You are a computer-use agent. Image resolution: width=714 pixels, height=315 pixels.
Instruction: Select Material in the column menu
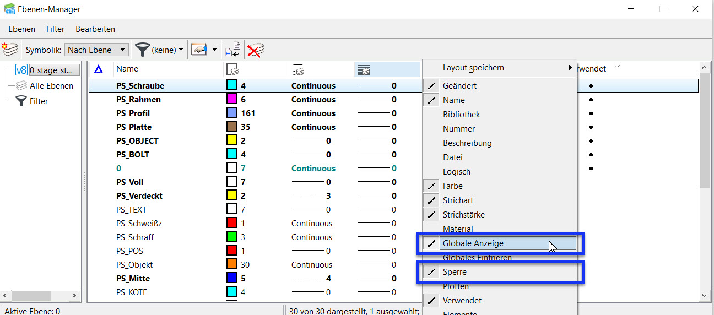click(500, 229)
